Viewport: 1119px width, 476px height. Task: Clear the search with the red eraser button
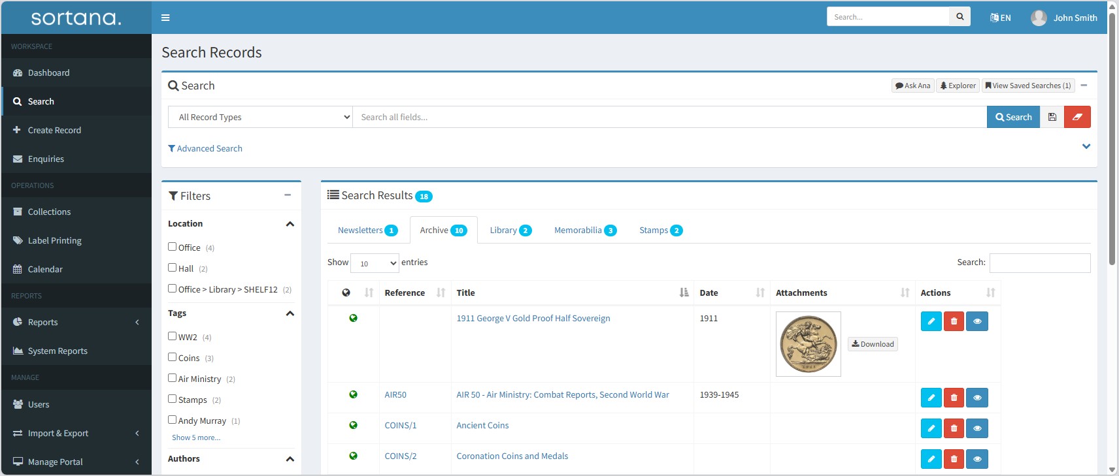1077,118
